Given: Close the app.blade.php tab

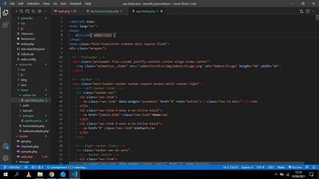Looking at the screenshot, I should [161, 11].
